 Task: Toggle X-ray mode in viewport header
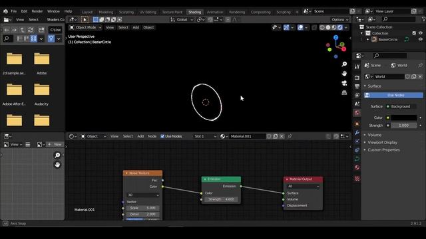pos(314,27)
